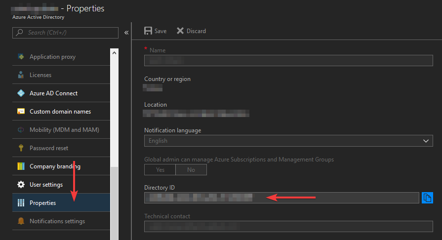Click the Global admin can manage label
Viewport: 442px width, 240px height.
(x=239, y=160)
